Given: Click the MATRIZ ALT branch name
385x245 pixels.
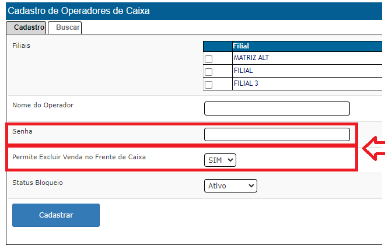Looking at the screenshot, I should [251, 58].
